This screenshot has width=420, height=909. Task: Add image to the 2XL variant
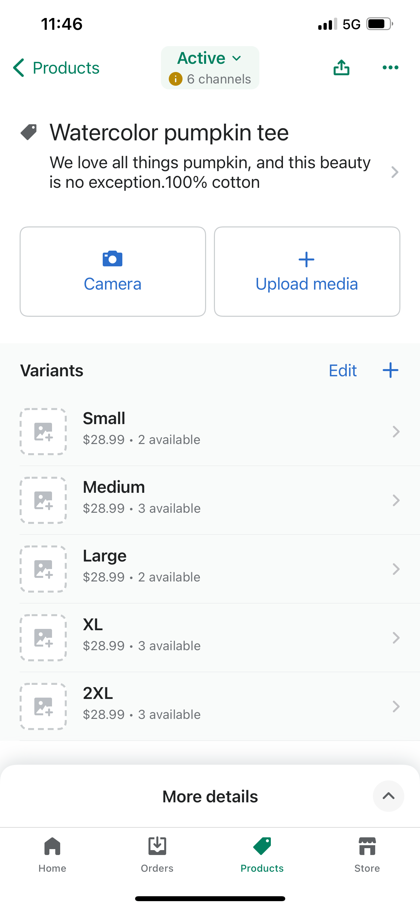[x=44, y=706]
